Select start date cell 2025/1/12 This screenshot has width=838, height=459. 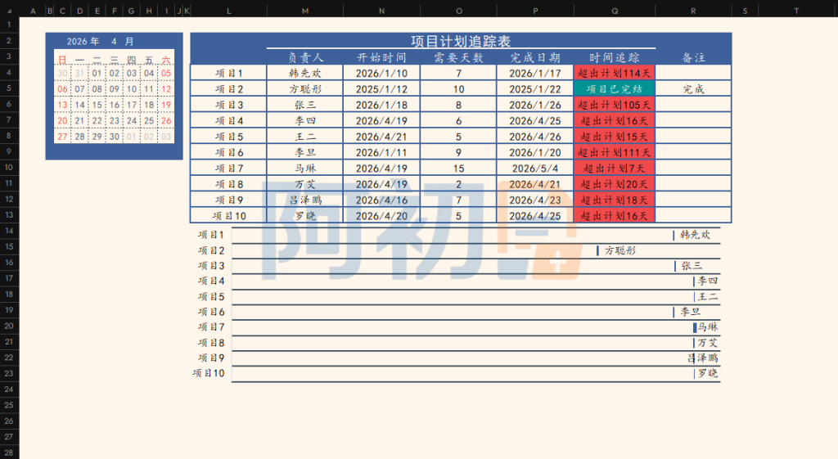click(381, 89)
